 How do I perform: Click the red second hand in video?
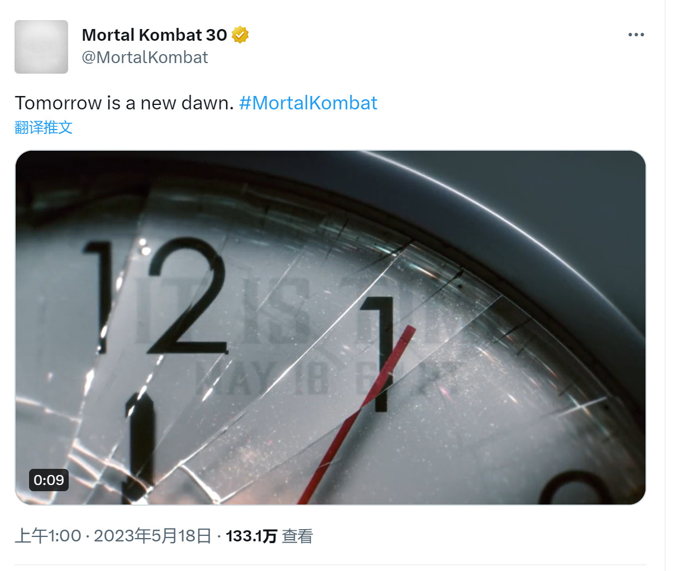tap(357, 413)
